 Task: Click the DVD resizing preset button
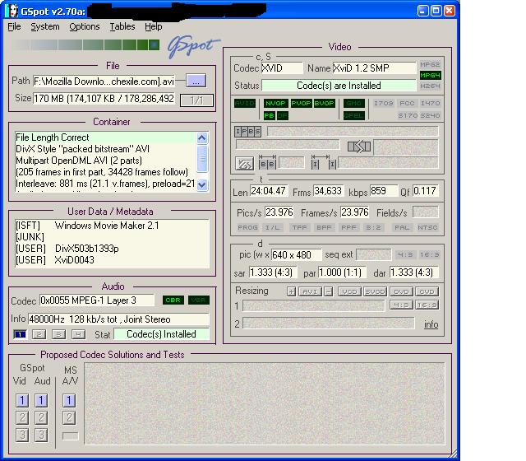click(401, 291)
